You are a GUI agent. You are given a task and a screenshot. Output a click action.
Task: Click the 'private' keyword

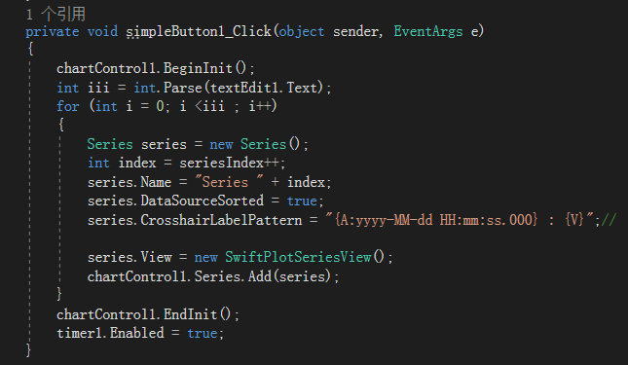click(x=52, y=31)
